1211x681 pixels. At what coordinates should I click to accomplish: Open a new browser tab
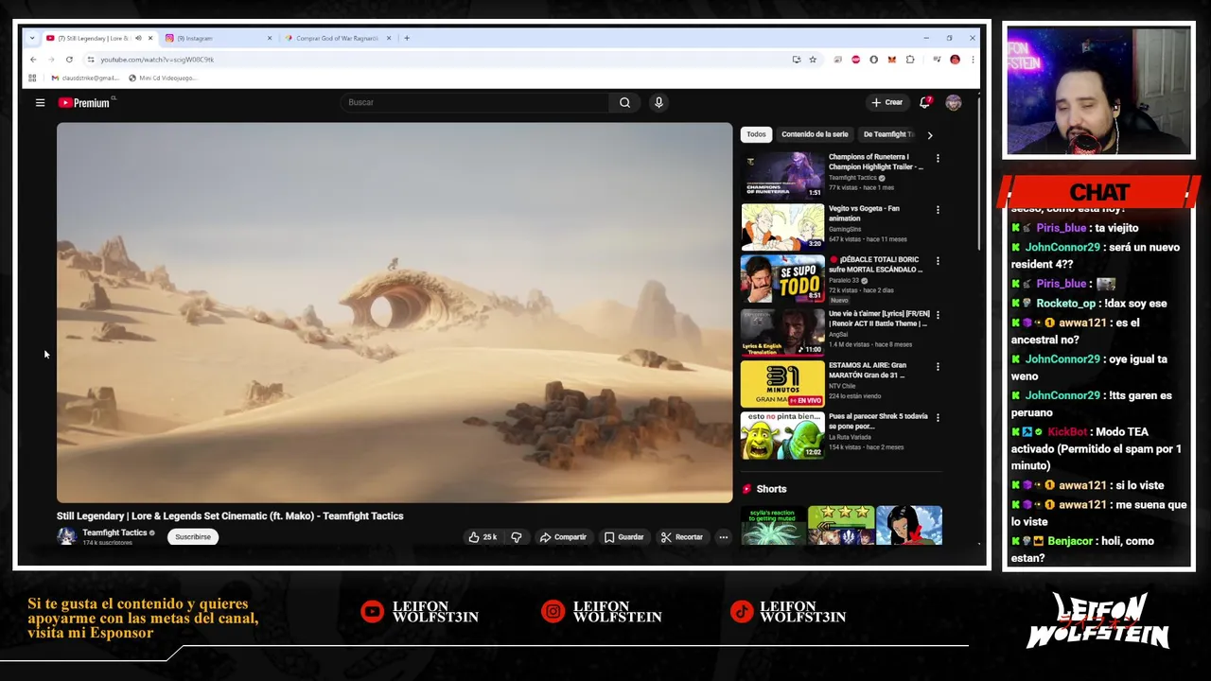pyautogui.click(x=407, y=38)
